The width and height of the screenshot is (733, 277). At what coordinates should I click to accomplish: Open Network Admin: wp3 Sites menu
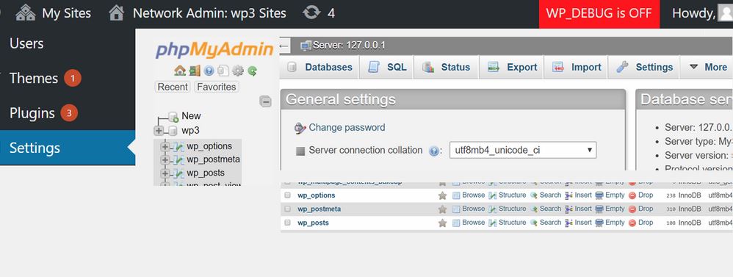pos(198,13)
